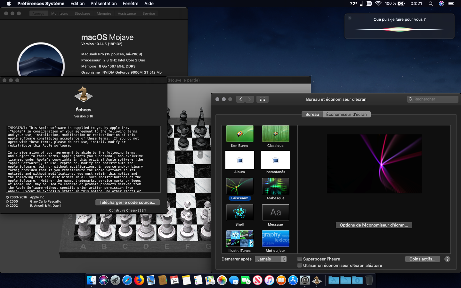The width and height of the screenshot is (461, 288).
Task: Click Rechercher search field
Action: point(433,99)
